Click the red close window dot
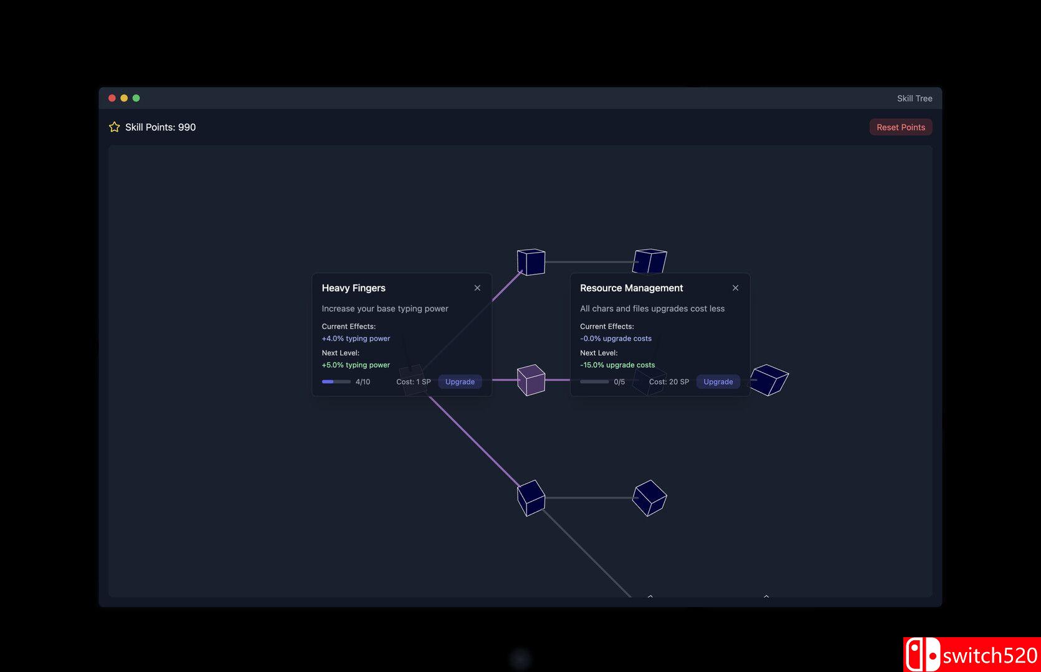 (x=112, y=98)
